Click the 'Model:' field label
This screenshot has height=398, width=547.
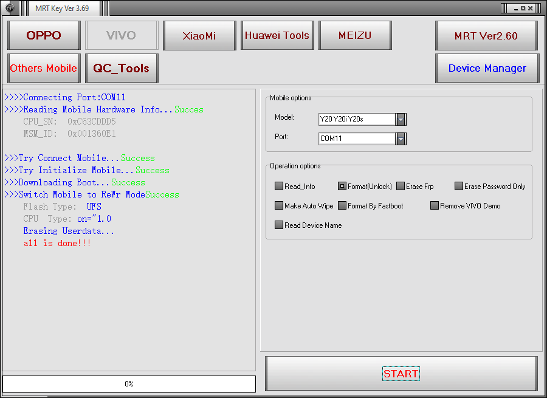pyautogui.click(x=284, y=117)
